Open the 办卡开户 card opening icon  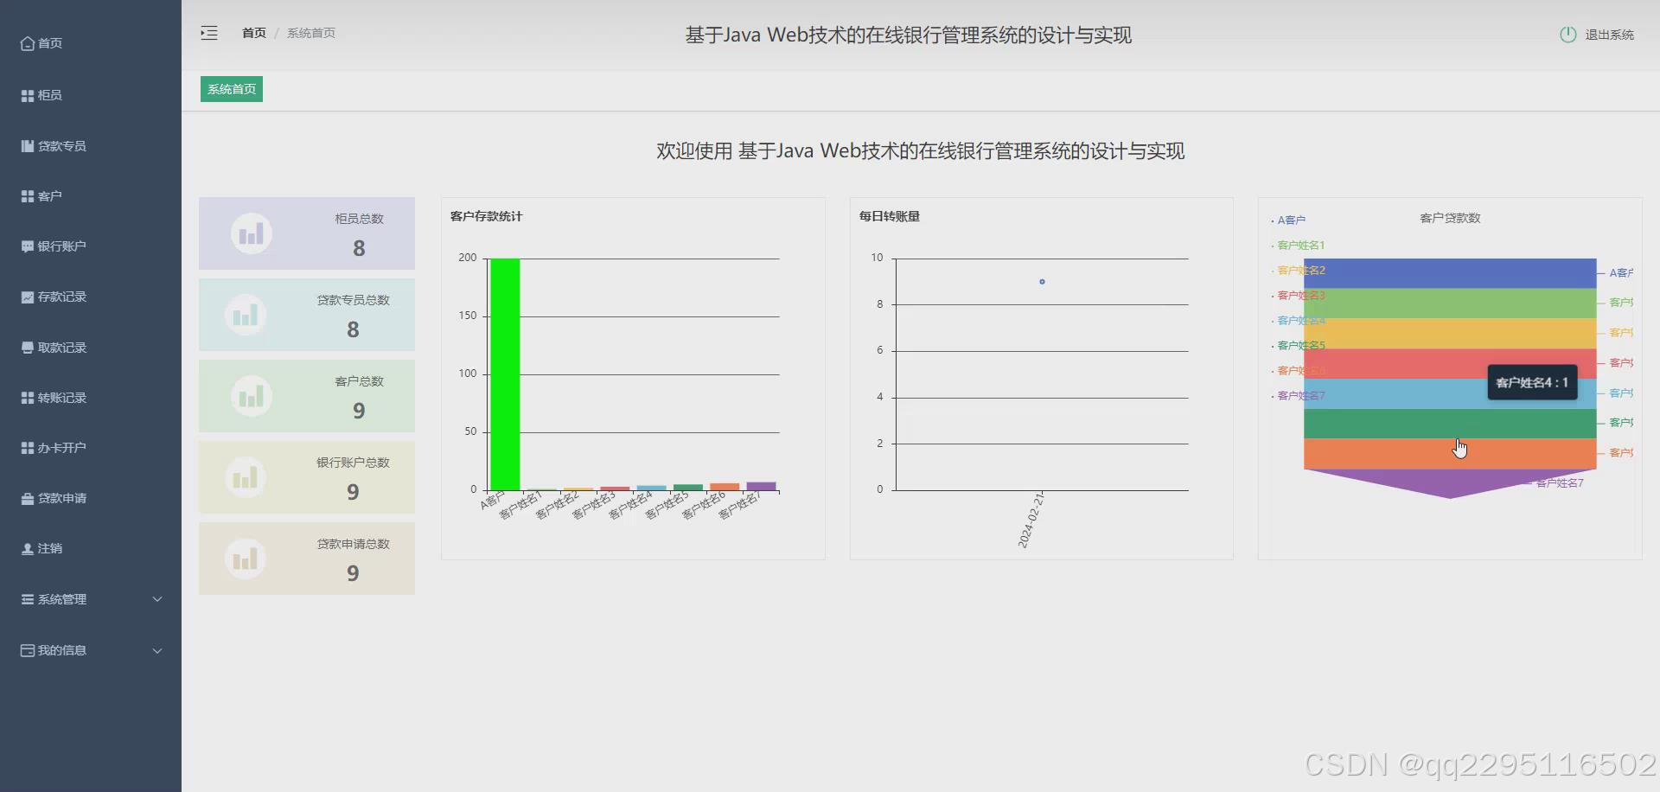26,447
